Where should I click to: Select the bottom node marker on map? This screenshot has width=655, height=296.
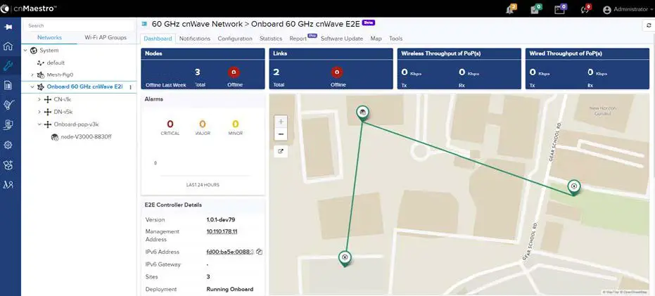coord(345,258)
